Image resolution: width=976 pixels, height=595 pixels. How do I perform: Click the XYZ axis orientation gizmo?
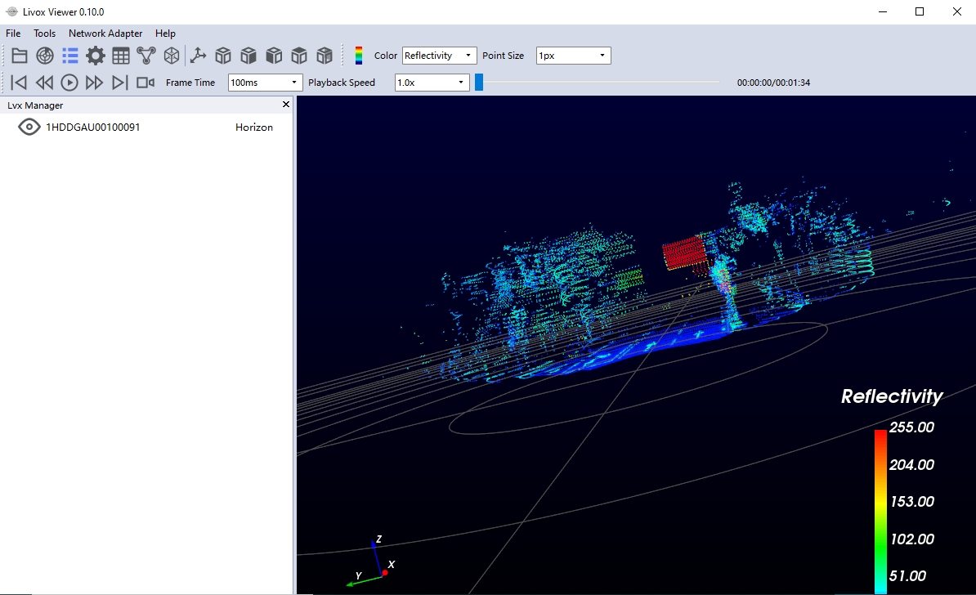coord(371,562)
